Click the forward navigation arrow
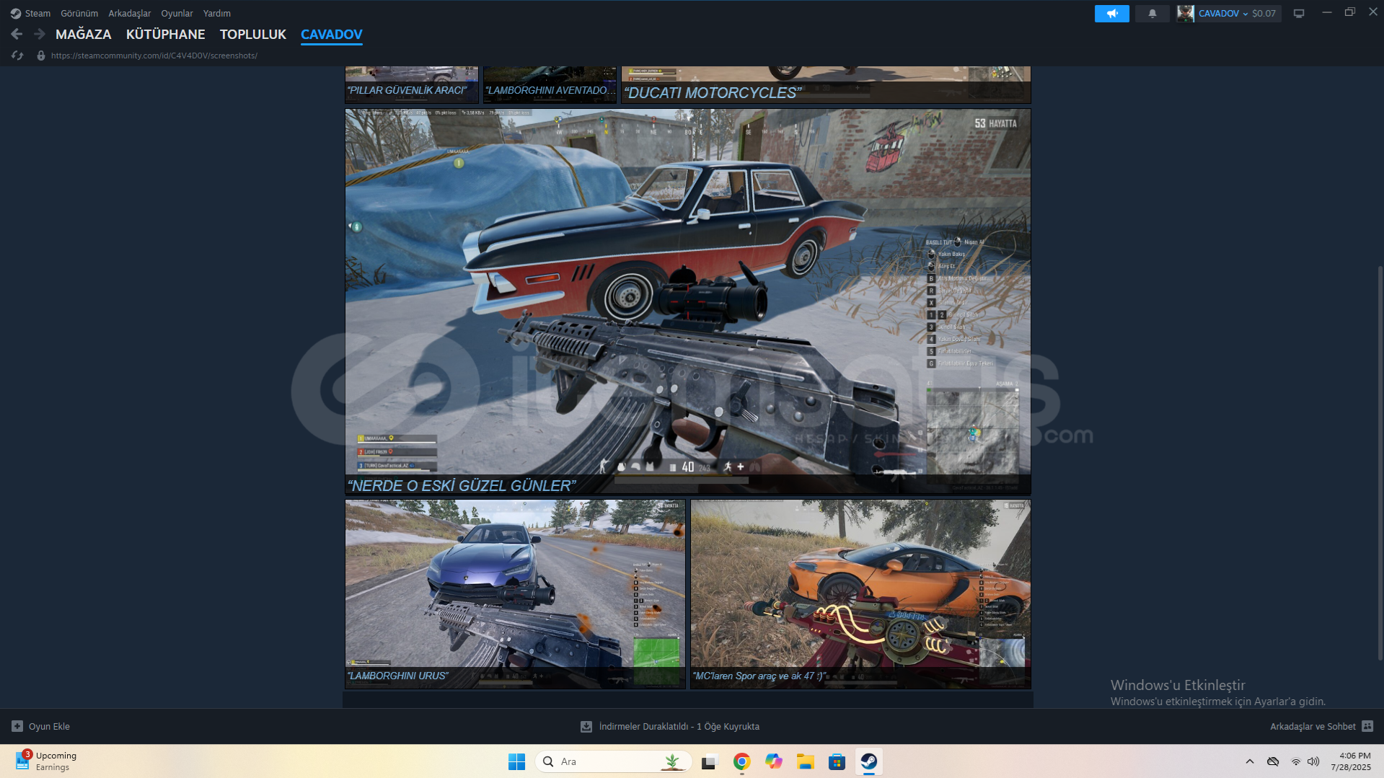1384x778 pixels. (40, 34)
